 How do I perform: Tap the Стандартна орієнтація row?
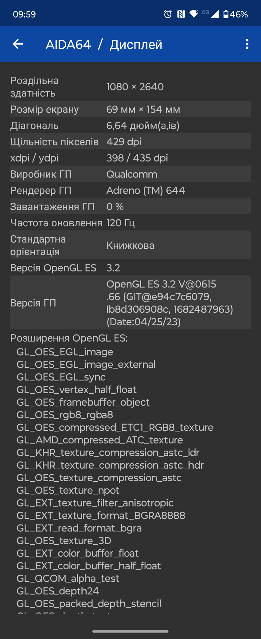(x=130, y=245)
